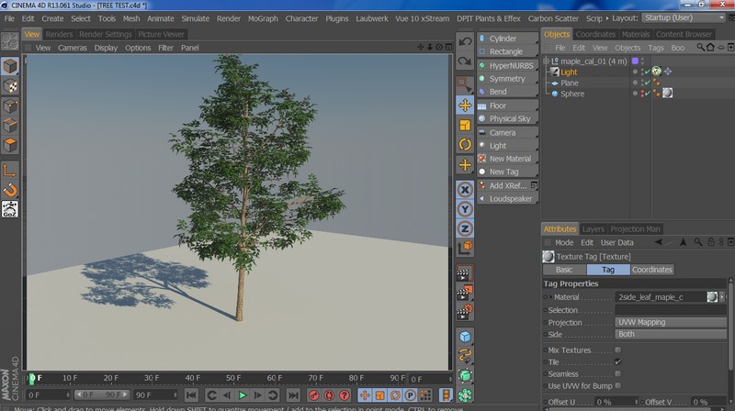Click the Offset U value field
The image size is (735, 411).
pos(616,402)
